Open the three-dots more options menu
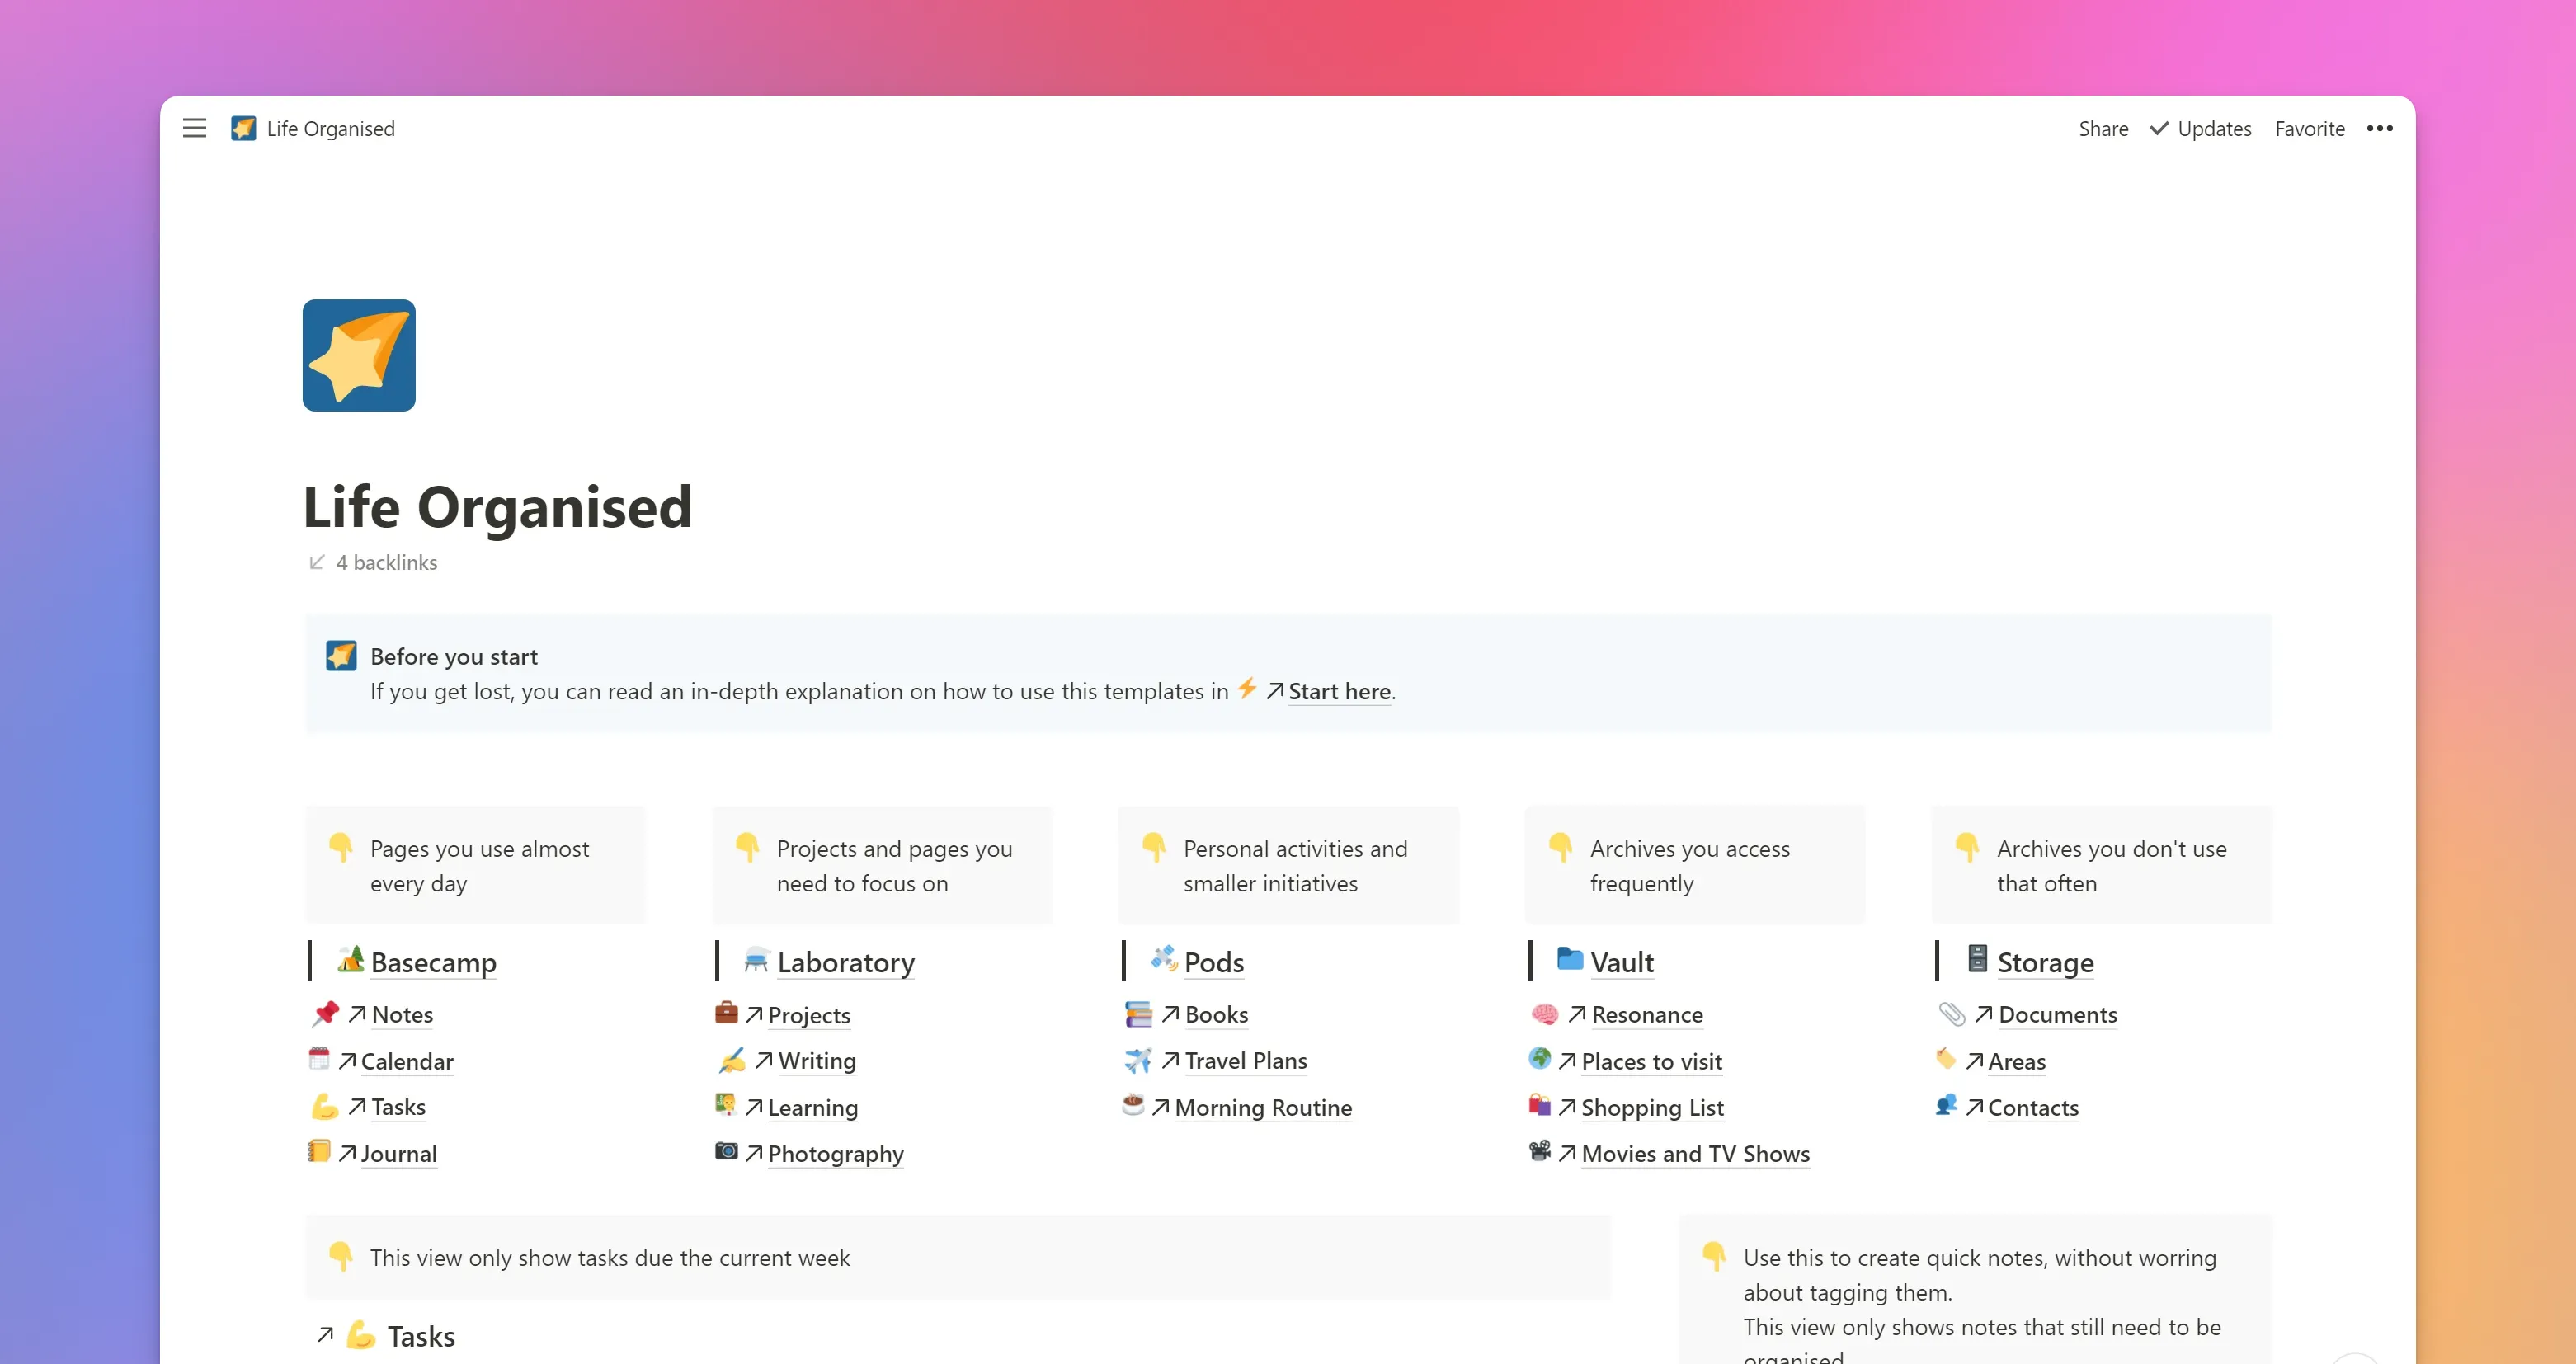The height and width of the screenshot is (1364, 2576). click(x=2380, y=128)
